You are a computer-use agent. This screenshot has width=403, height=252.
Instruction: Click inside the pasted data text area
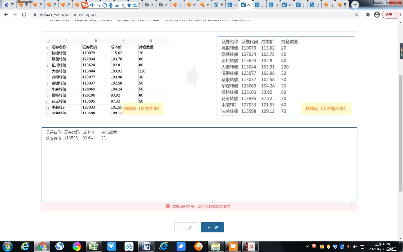coord(199,168)
